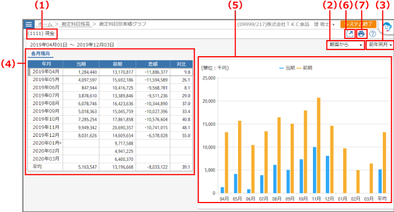Select the 平均 row in table
394x212 pixels.
click(x=110, y=166)
